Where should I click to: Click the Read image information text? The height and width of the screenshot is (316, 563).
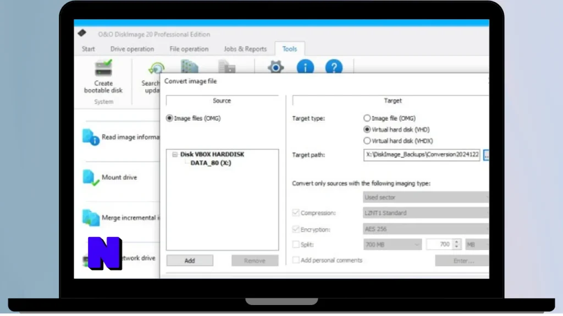coord(130,137)
